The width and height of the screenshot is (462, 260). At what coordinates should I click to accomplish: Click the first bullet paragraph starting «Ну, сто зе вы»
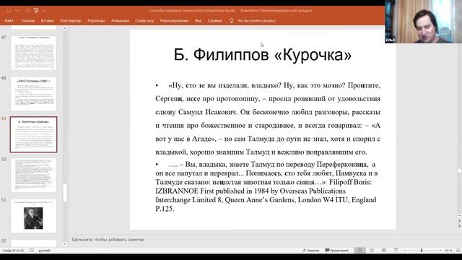pyautogui.click(x=268, y=118)
